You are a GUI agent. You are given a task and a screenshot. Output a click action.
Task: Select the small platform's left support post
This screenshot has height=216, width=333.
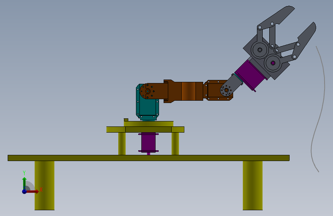point(122,144)
